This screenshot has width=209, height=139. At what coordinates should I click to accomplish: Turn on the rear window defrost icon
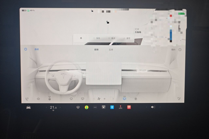click(x=82, y=99)
